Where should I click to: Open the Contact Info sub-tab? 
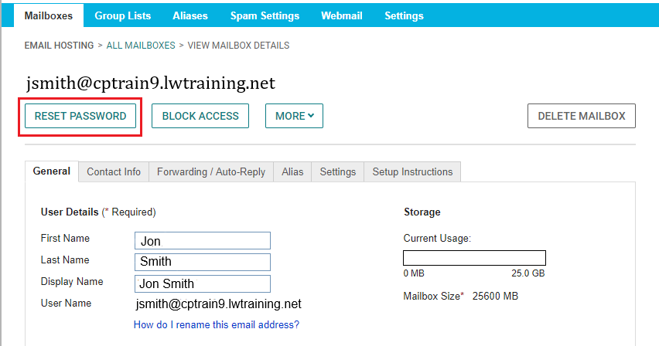[114, 171]
